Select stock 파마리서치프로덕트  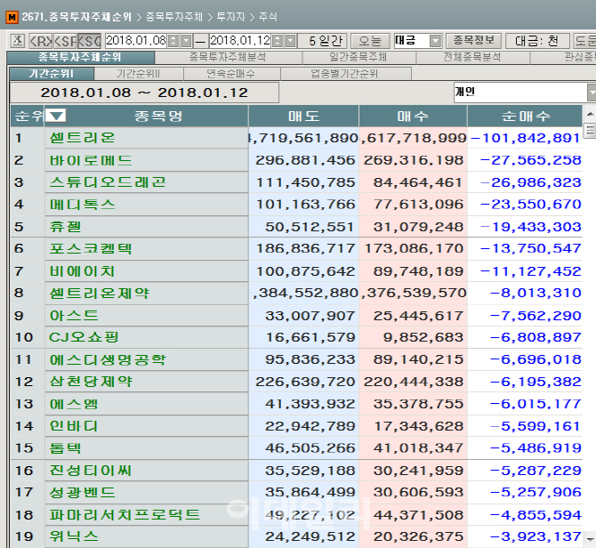click(x=125, y=515)
